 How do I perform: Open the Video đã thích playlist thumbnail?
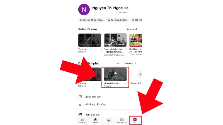coord(115,74)
